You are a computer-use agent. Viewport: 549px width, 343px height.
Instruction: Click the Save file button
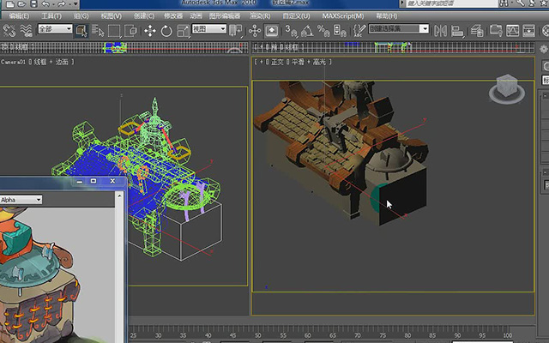(x=33, y=3)
